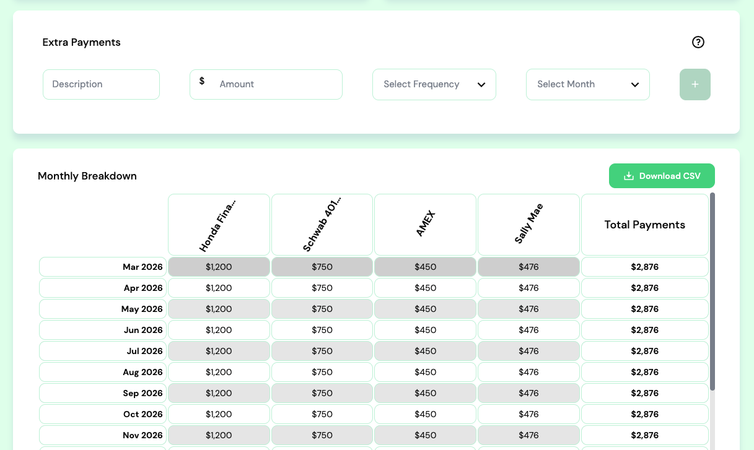Click the Monthly Breakdown table scrollbar
The width and height of the screenshot is (754, 450).
click(712, 291)
